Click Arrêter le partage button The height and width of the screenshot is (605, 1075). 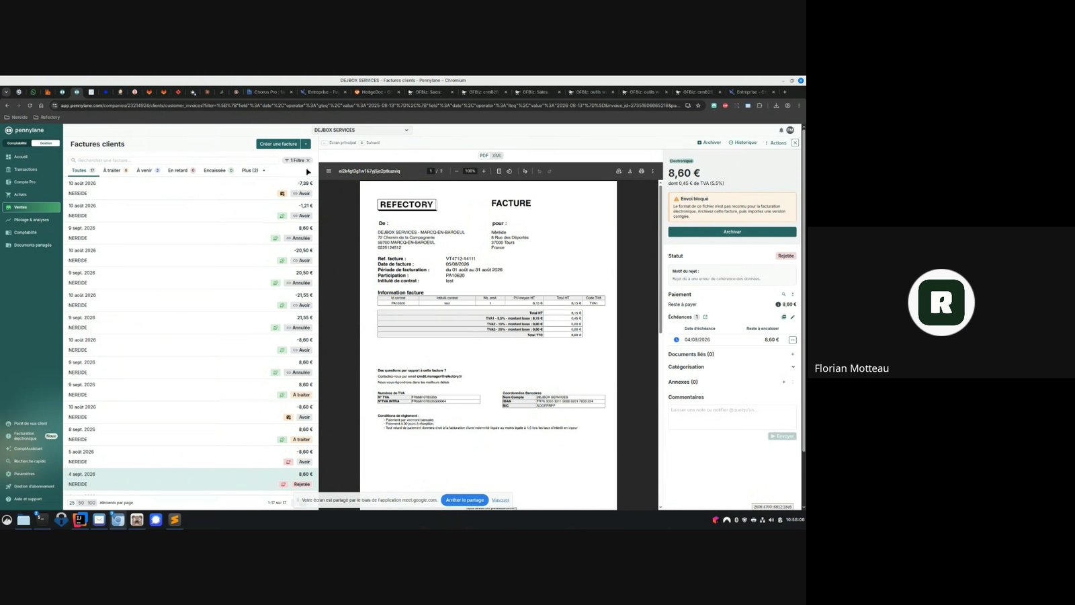(464, 500)
